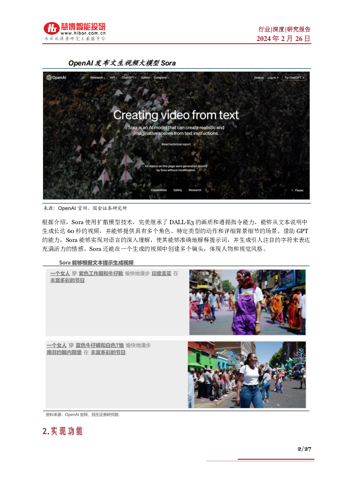Select the first prompt's 一个女人 option

tap(60, 273)
